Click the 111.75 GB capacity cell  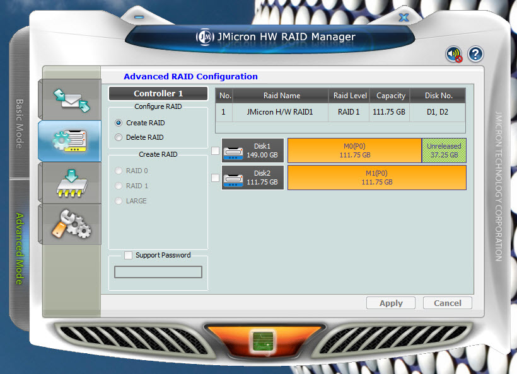point(389,112)
